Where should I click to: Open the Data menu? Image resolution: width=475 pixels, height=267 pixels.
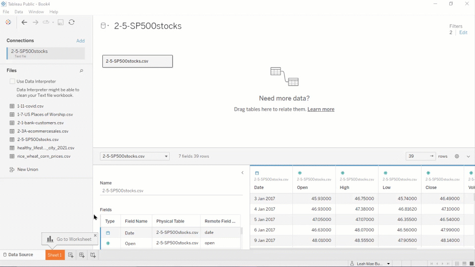tap(18, 12)
